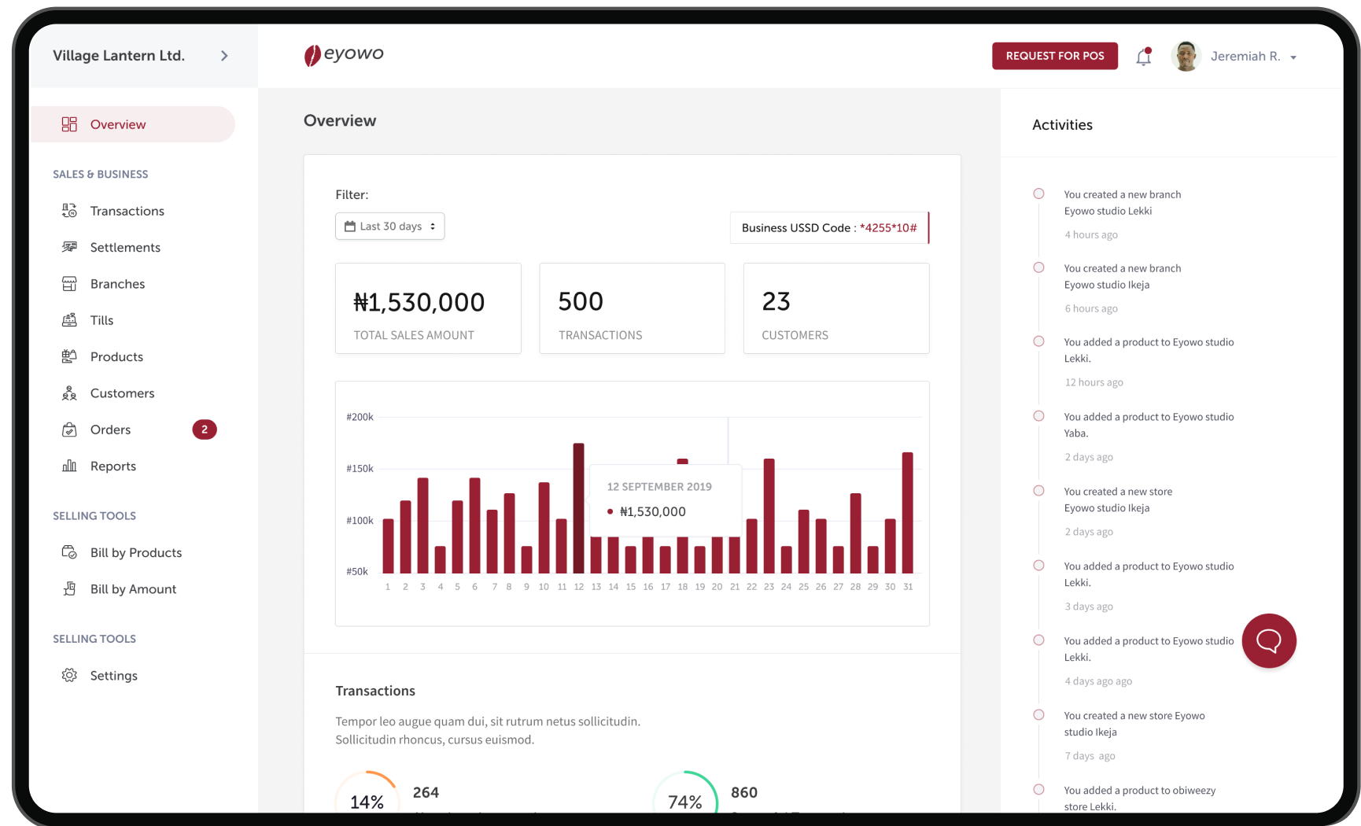Click the Tills register icon
Screen dimensions: 1361x826
pos(69,320)
